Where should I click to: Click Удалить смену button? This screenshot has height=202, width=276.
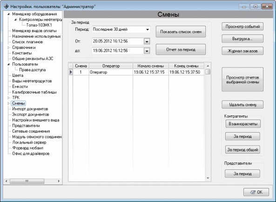242,105
